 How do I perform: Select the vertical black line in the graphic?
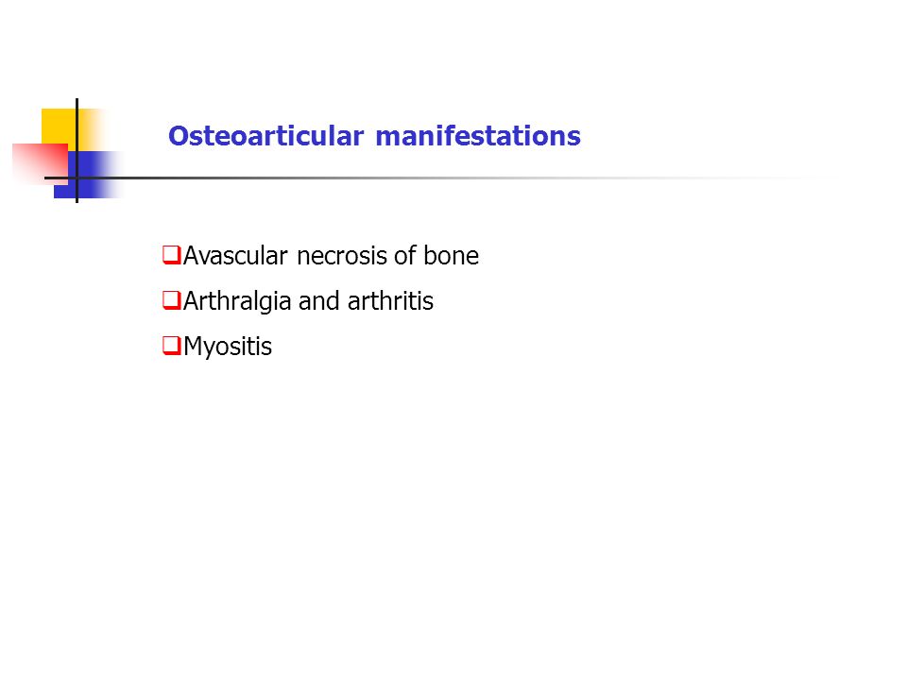pos(77,150)
